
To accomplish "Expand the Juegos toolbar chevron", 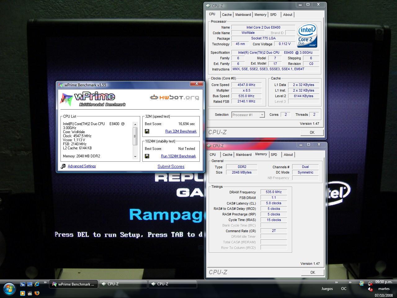I will [x=336, y=282].
